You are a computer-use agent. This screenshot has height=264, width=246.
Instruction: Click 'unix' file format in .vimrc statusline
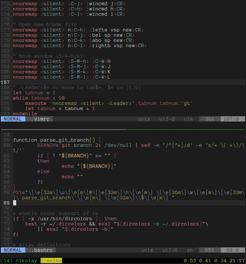click(144, 119)
